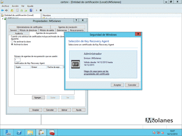Viewport: 182px width, 136px height.
Task: Click the disabled Quitar button
Action: [x=53, y=98]
